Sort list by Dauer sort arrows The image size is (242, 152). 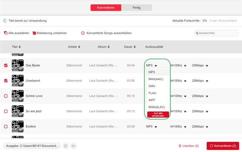click(135, 47)
